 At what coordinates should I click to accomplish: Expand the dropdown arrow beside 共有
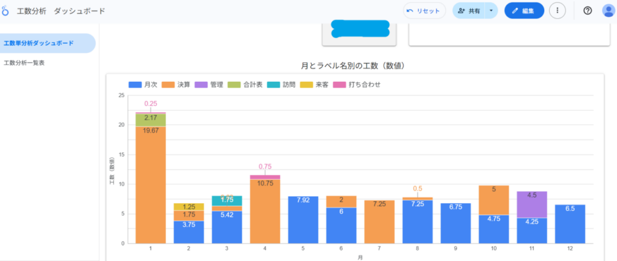pos(491,11)
